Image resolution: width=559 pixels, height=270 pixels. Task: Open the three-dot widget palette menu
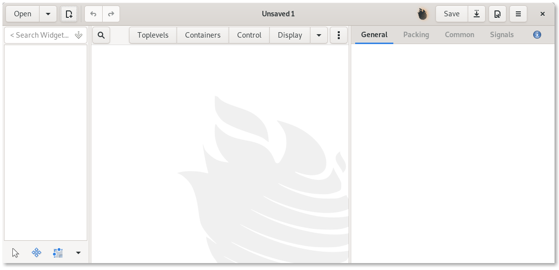tap(339, 35)
